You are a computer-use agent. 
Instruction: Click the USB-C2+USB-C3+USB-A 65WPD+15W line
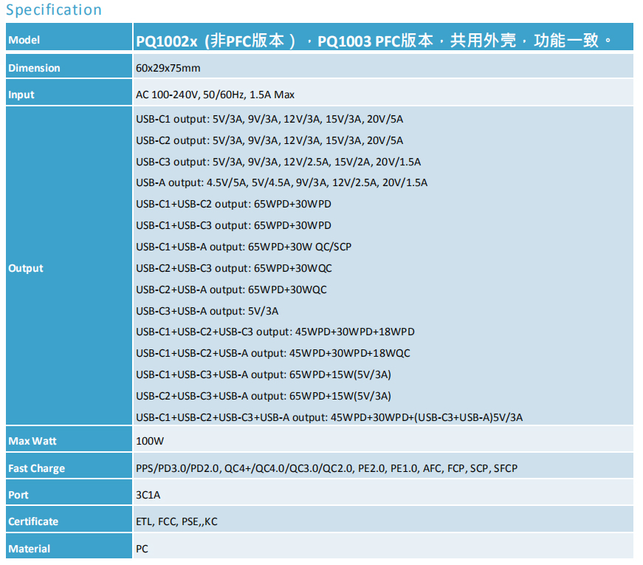click(x=264, y=396)
